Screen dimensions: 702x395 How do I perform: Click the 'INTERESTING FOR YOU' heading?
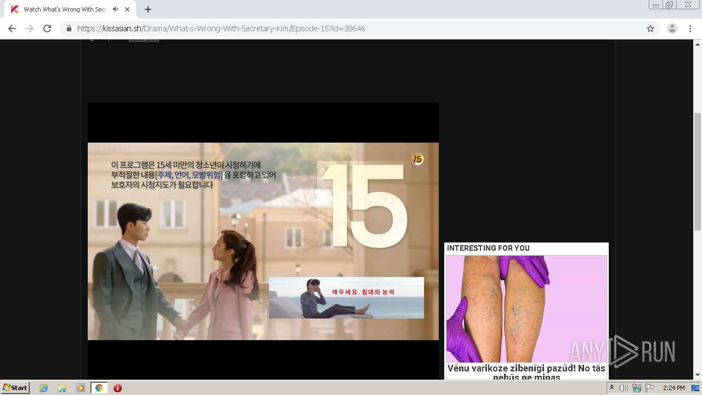pos(488,248)
